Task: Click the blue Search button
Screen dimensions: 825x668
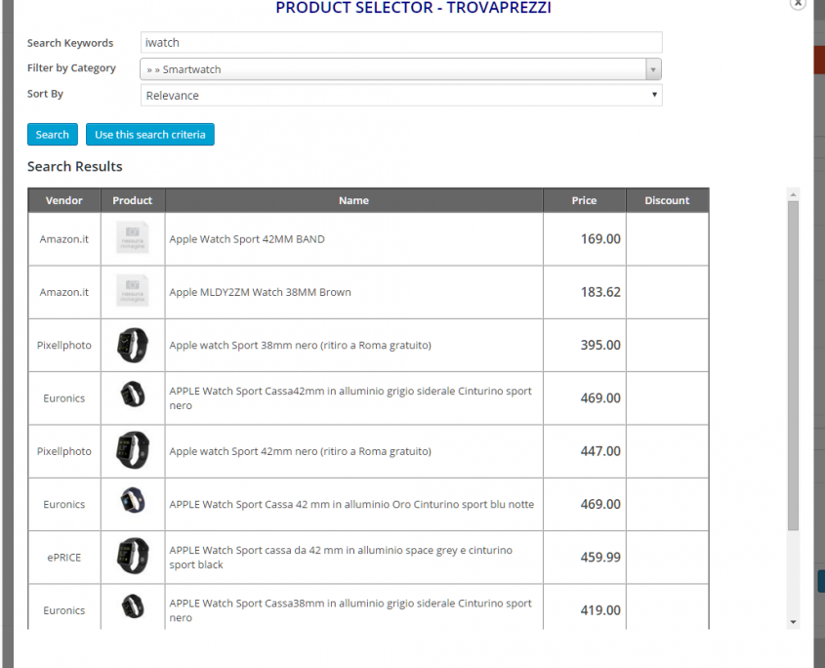Action: click(x=52, y=134)
